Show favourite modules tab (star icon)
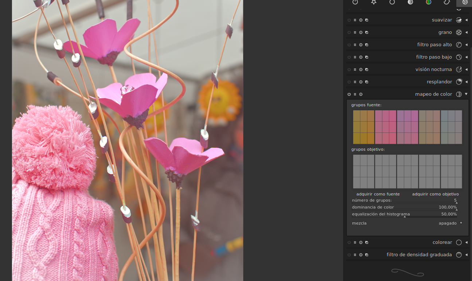The image size is (472, 281). click(x=374, y=2)
